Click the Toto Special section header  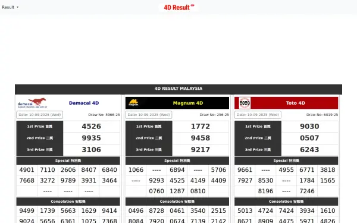click(286, 161)
